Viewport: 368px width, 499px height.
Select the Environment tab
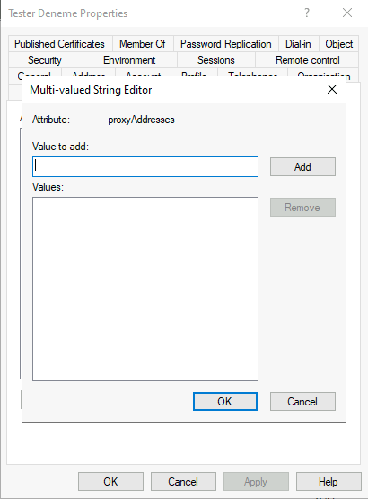(x=129, y=60)
